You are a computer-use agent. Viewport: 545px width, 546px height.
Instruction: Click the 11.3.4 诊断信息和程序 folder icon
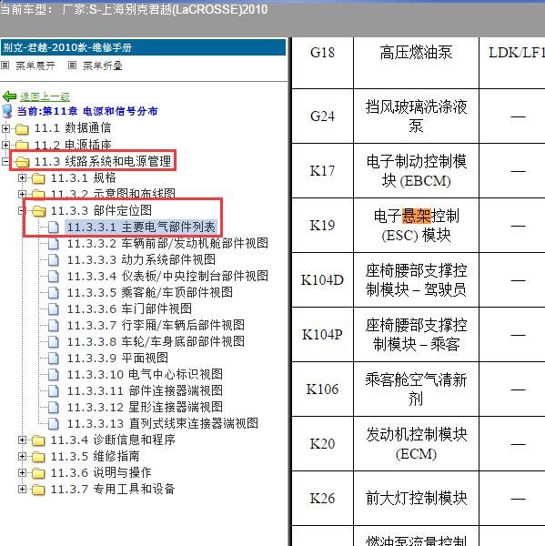point(38,440)
